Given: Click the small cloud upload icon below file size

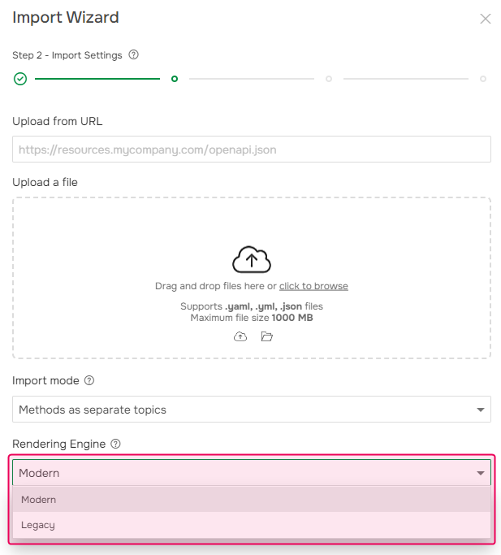Looking at the screenshot, I should 240,336.
